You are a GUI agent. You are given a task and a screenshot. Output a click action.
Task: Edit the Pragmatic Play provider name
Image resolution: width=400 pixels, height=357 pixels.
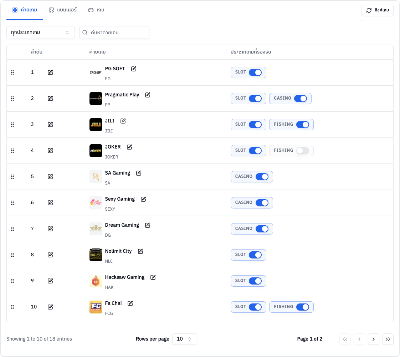coord(148,95)
